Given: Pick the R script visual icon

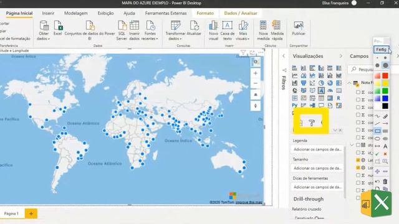Looking at the screenshot, I should click(339, 98).
